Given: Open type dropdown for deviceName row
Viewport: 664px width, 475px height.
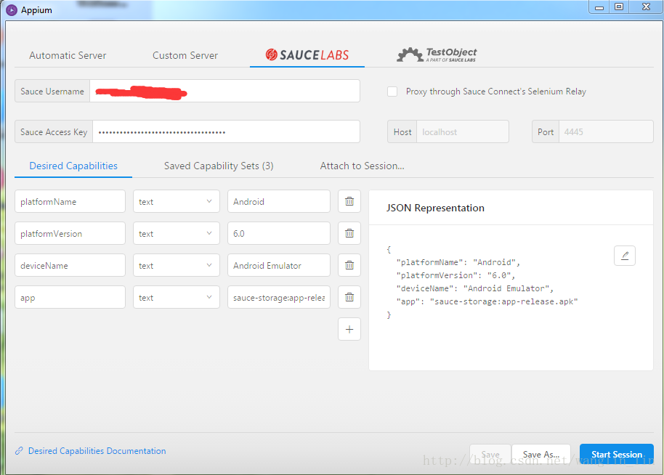Looking at the screenshot, I should pos(176,265).
